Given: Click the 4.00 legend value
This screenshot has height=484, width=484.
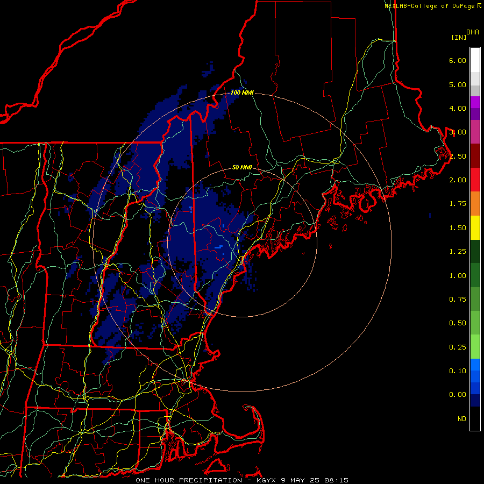Looking at the screenshot, I should pyautogui.click(x=458, y=108).
